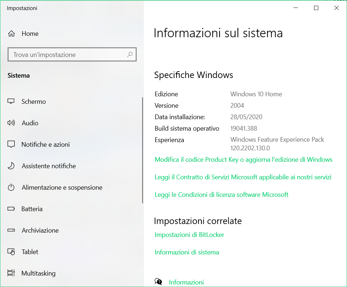Open Impostazioni di BitLocker link
The width and height of the screenshot is (347, 287).
(189, 235)
